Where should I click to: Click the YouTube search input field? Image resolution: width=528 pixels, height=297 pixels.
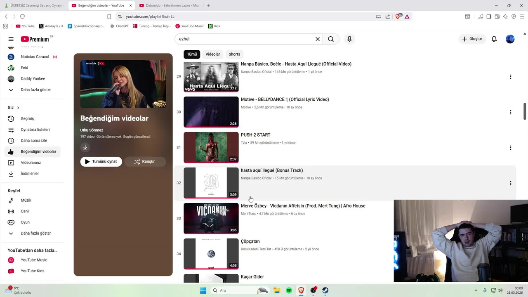coord(245,39)
